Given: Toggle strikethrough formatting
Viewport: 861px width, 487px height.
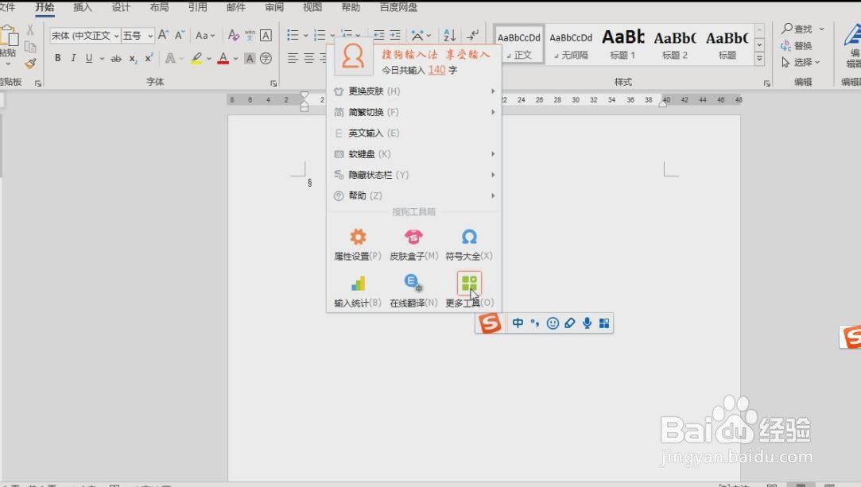Looking at the screenshot, I should tap(116, 58).
